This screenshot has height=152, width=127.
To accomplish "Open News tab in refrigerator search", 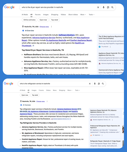I will tap(55, 90).
